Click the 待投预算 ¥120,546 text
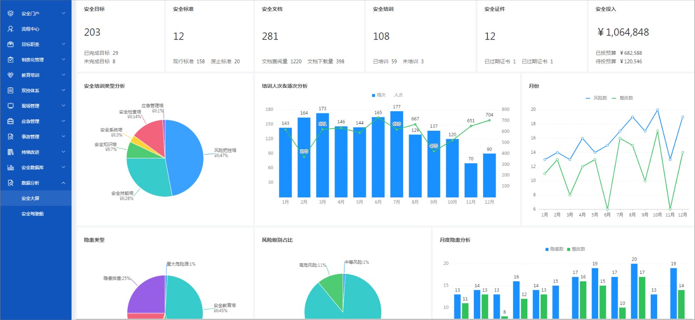Image resolution: width=695 pixels, height=320 pixels. [x=619, y=62]
